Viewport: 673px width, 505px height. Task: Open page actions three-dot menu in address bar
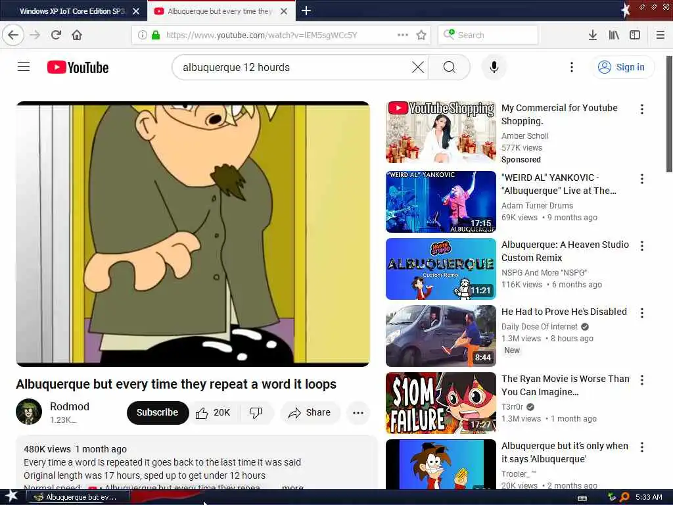point(403,35)
